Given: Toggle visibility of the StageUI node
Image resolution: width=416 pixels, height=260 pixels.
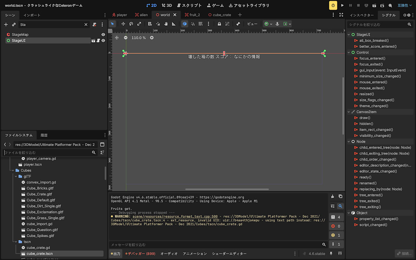Looking at the screenshot, I should click(103, 41).
